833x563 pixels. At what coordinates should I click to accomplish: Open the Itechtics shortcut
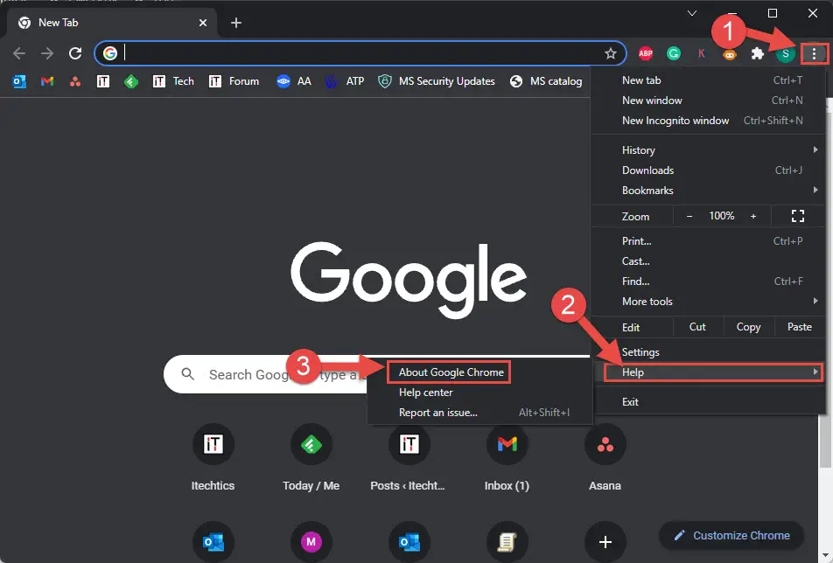[213, 457]
